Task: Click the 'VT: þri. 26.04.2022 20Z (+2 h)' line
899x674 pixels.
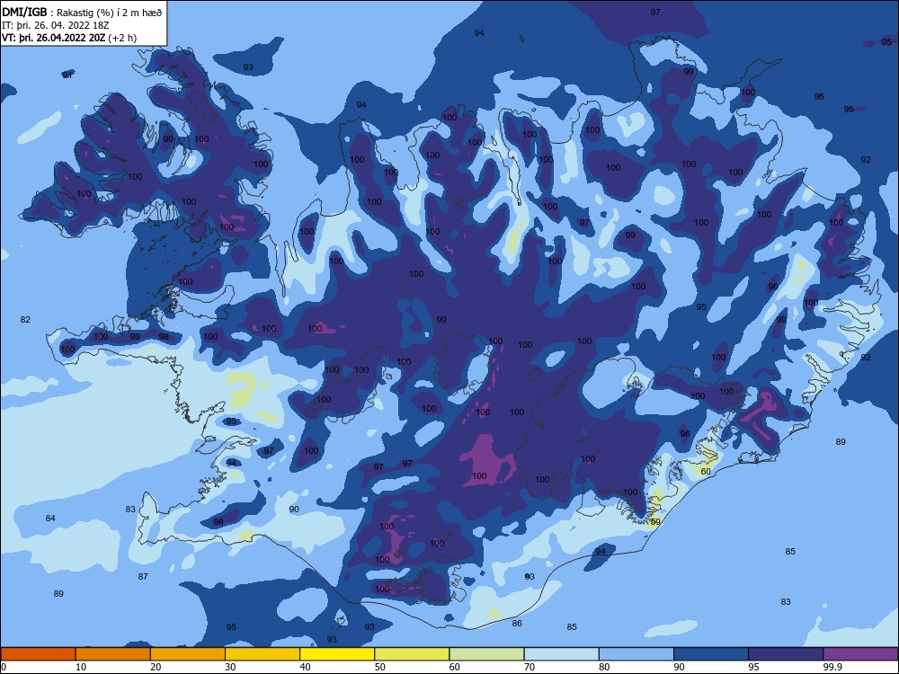Action: point(69,38)
